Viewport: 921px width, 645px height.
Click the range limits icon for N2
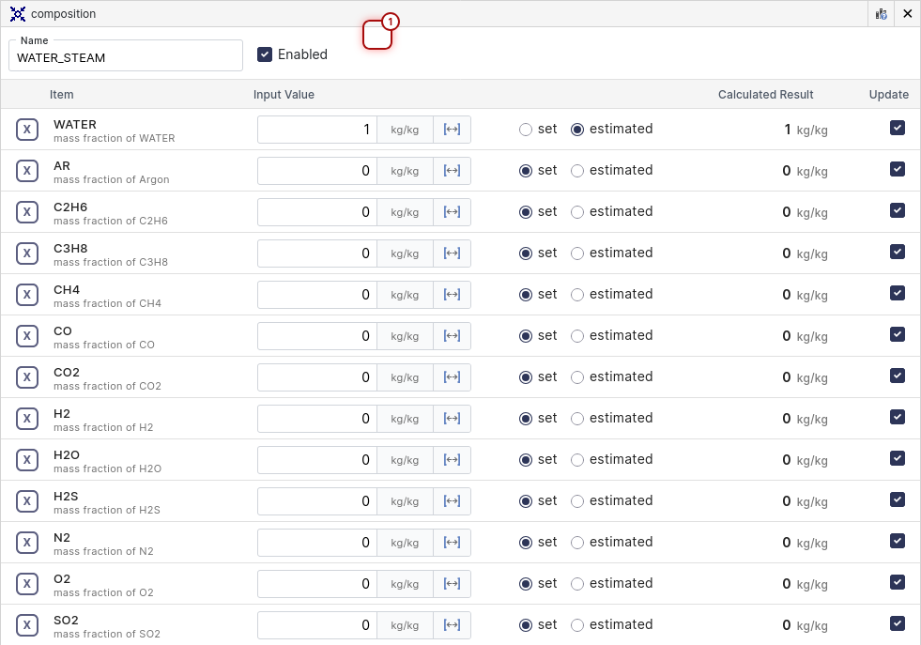pyautogui.click(x=452, y=543)
